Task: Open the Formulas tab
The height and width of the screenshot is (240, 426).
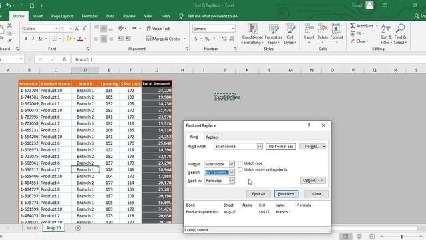Action: (x=90, y=16)
